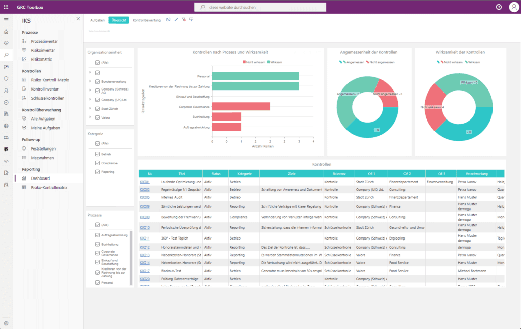
Task: Open control link K0017
Action: 144,271
